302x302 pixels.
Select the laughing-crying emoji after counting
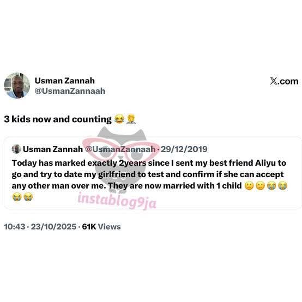coord(119,119)
